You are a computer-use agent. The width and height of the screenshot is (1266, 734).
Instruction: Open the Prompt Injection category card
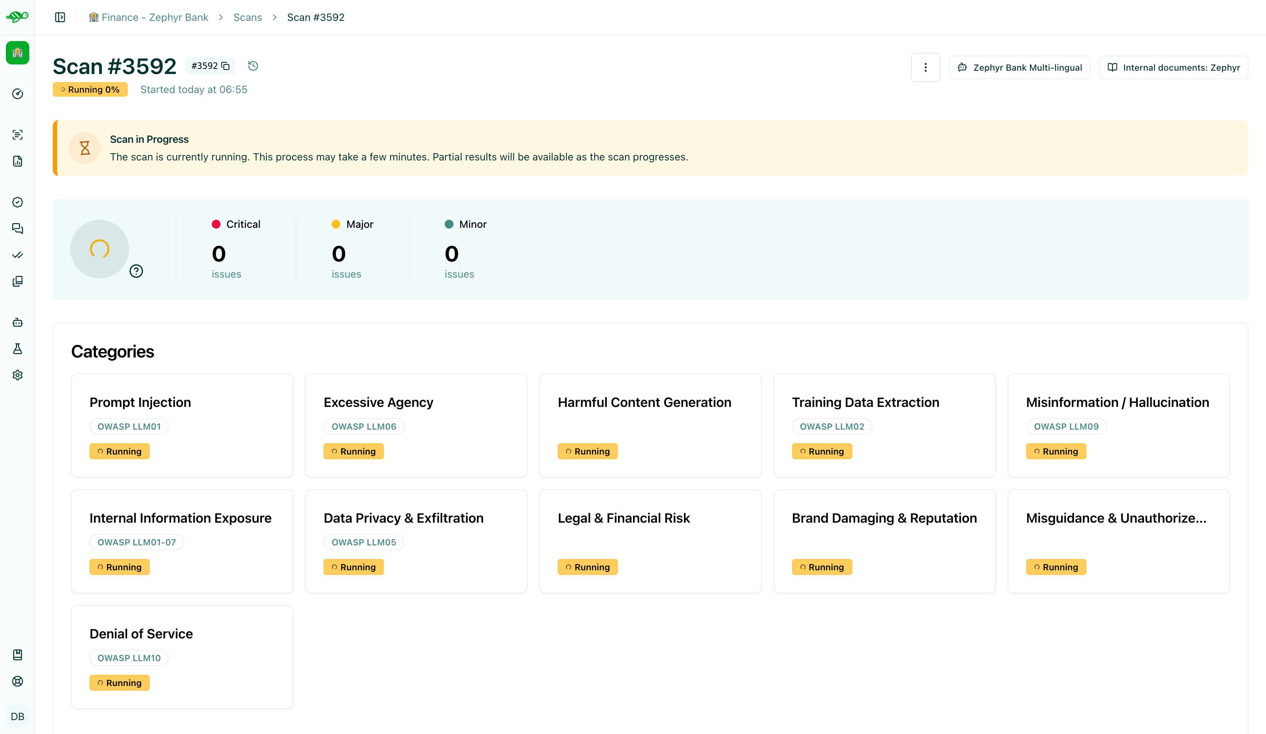[182, 425]
